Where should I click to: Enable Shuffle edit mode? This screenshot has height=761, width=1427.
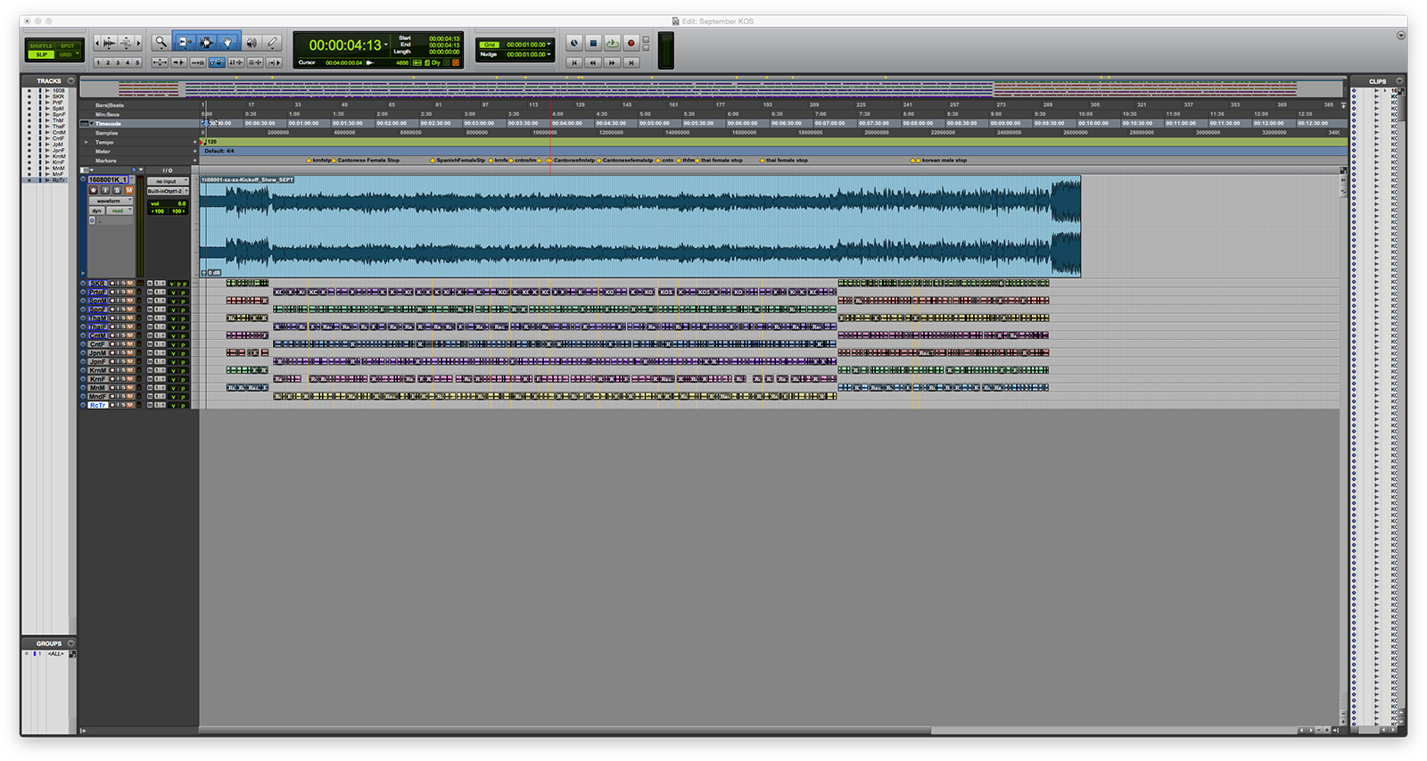tap(41, 45)
